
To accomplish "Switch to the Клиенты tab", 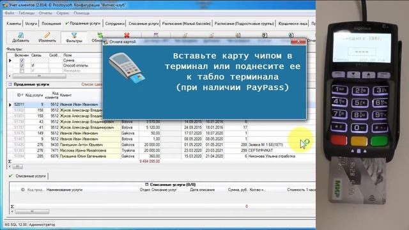I will (14, 24).
